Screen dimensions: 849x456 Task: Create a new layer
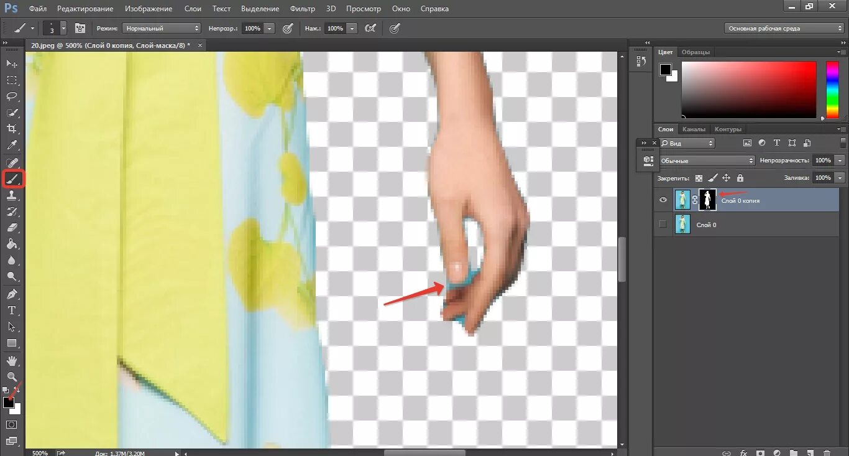tap(810, 453)
